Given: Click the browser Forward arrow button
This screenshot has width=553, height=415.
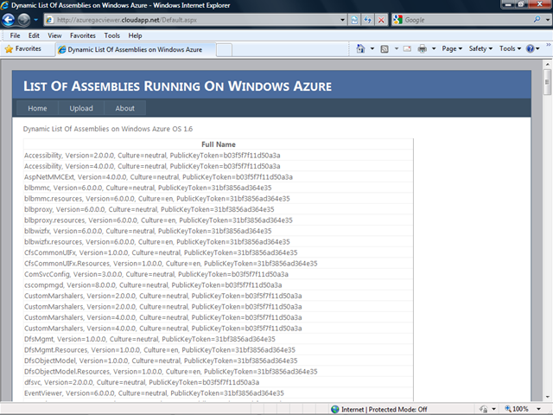Looking at the screenshot, I should tap(24, 20).
